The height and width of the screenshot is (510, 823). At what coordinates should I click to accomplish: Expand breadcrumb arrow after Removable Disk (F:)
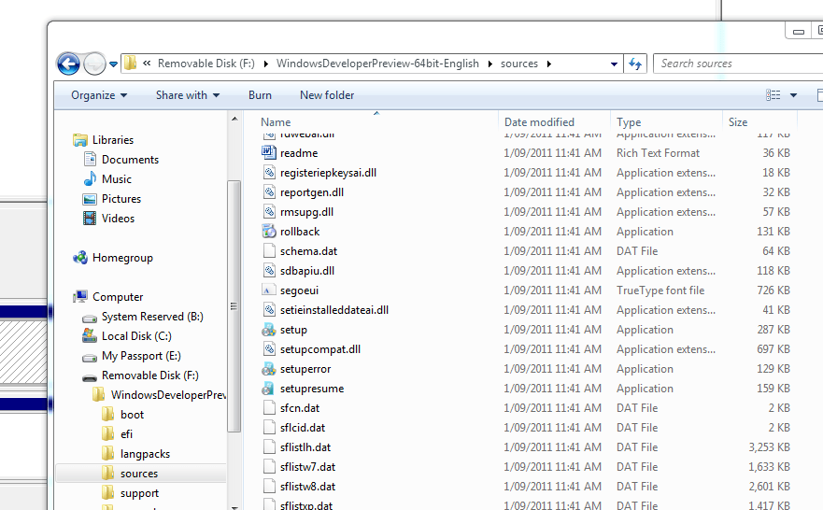pyautogui.click(x=265, y=64)
